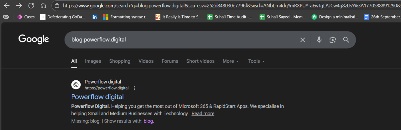Click the magnifying glass search icon

(346, 40)
